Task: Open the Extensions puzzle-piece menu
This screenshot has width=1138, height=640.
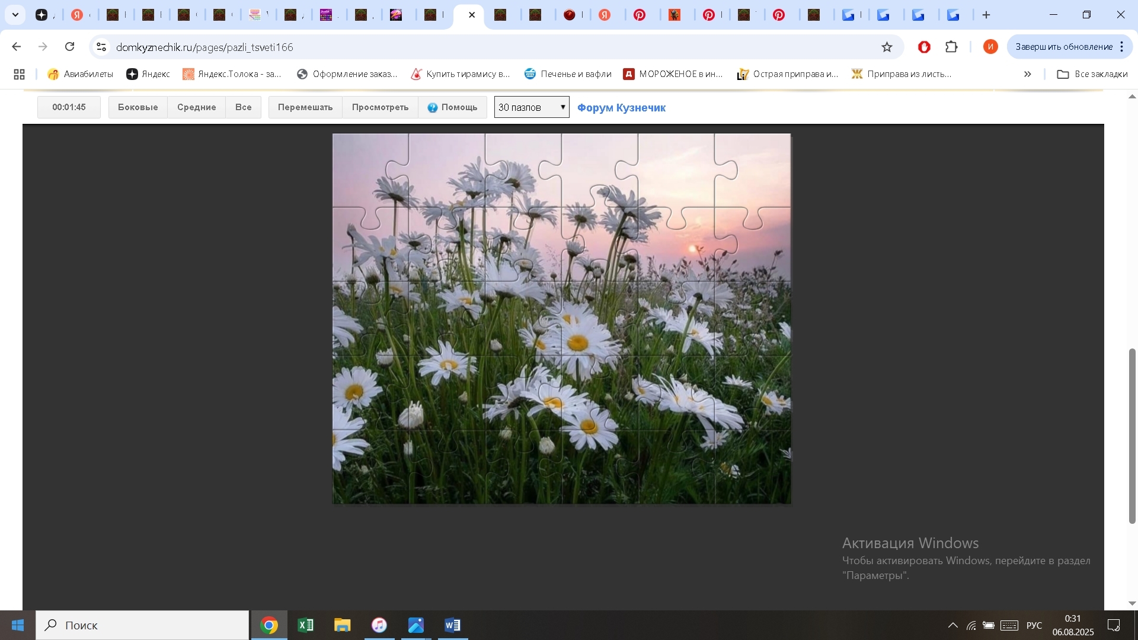Action: (952, 47)
